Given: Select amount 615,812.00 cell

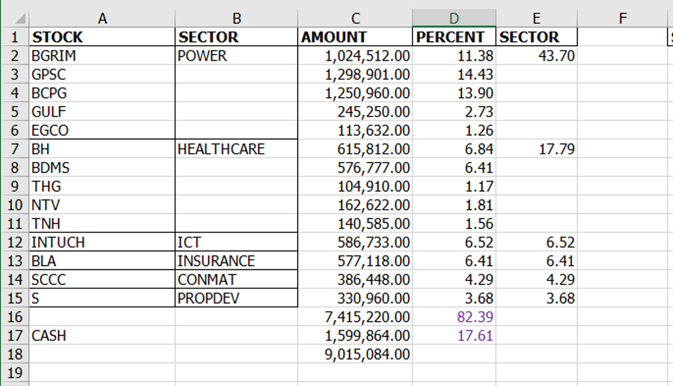Looking at the screenshot, I should point(355,149).
